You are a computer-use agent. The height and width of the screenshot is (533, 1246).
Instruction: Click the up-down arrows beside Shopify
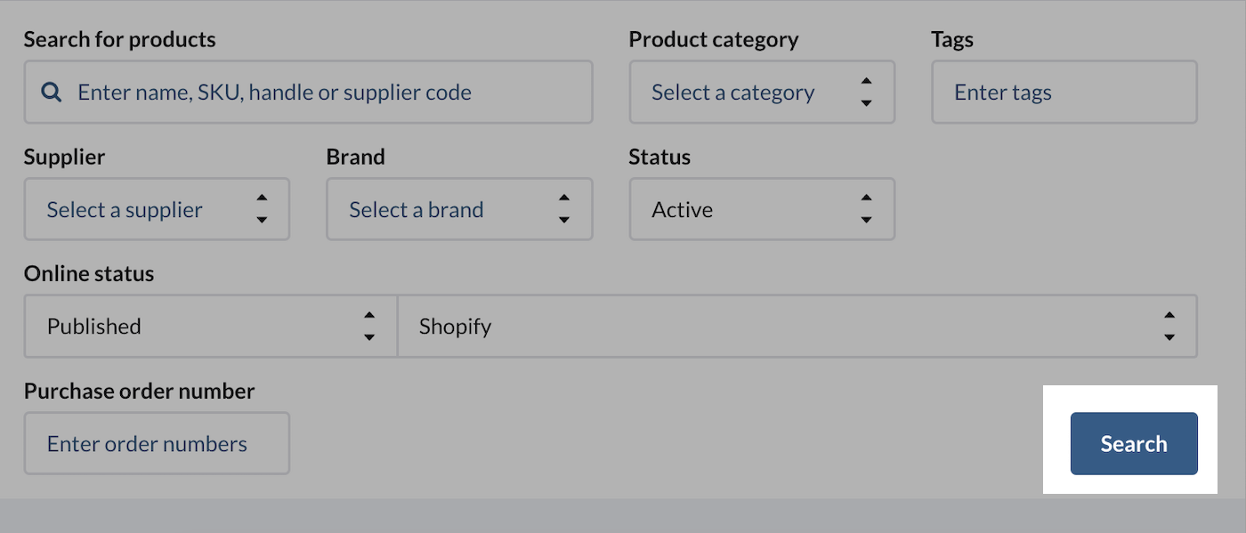point(1169,327)
